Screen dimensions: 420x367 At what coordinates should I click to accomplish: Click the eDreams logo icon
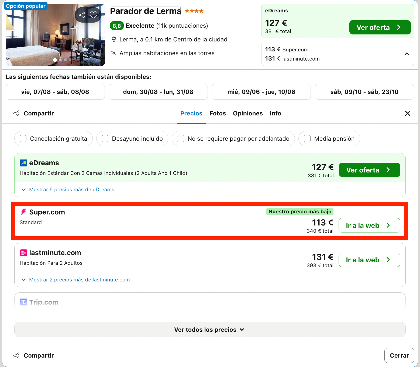point(23,163)
